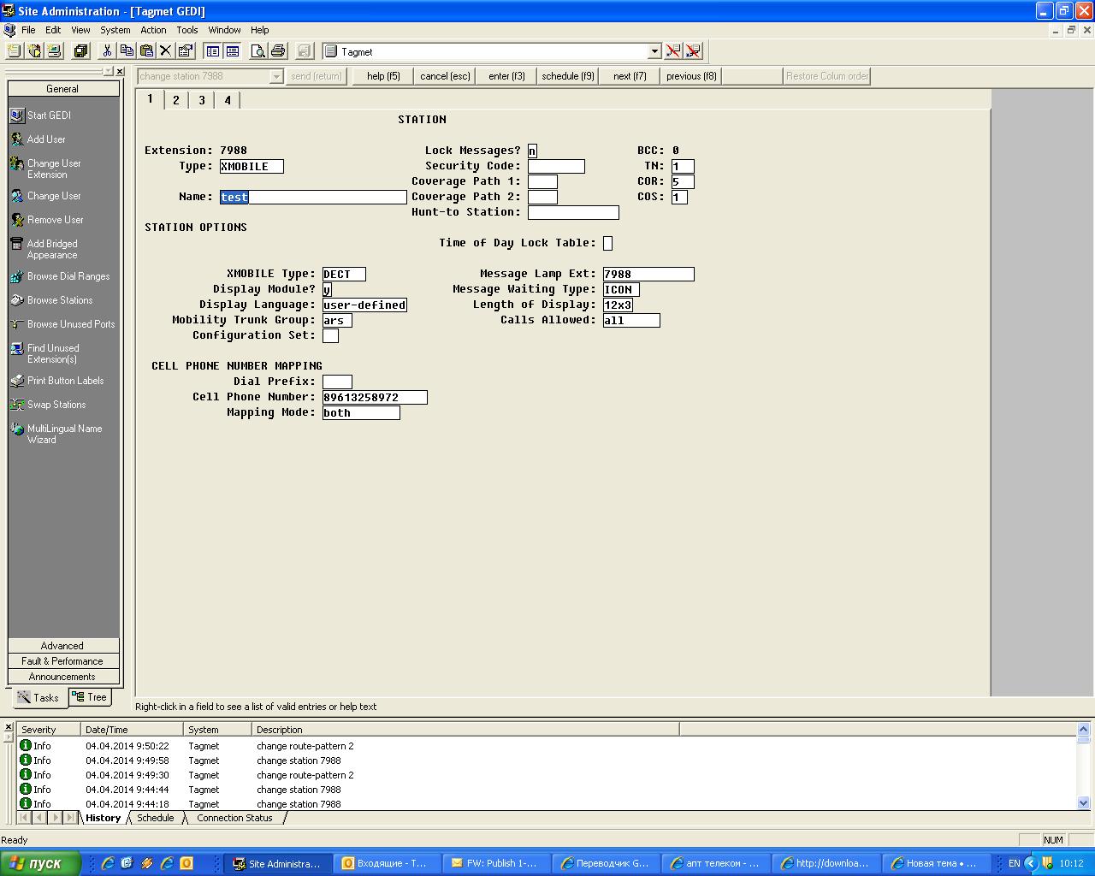Open the Fault & Performance sidebar section
Viewport: 1095px width, 876px height.
63,661
